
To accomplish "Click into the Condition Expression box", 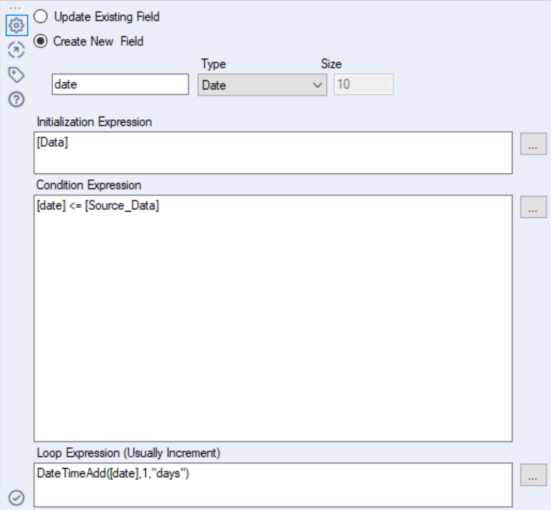I will pos(273,319).
